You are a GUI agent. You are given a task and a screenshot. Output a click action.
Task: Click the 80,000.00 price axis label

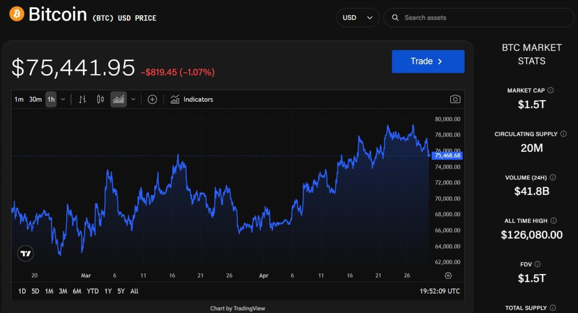coord(447,119)
